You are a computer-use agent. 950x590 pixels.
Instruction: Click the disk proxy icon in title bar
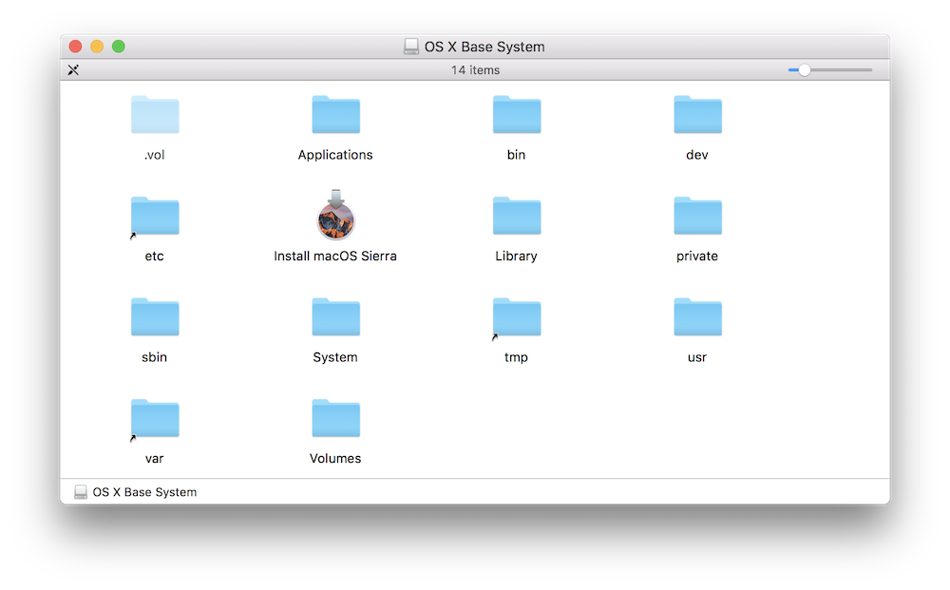click(x=411, y=47)
